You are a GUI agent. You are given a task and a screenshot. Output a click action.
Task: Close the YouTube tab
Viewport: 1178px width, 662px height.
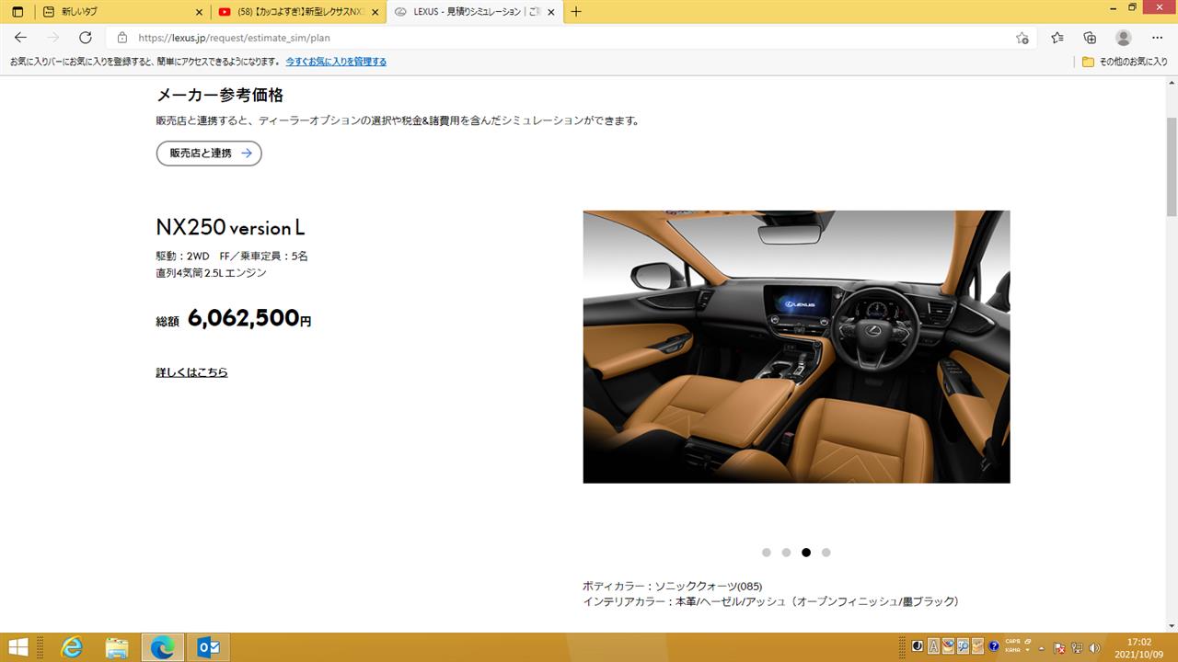[x=375, y=12]
